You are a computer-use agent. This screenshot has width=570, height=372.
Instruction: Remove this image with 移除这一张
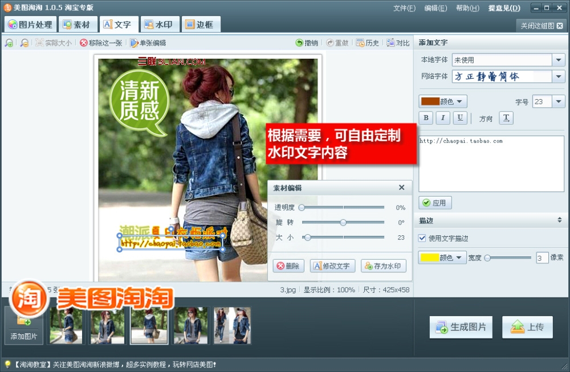click(101, 43)
